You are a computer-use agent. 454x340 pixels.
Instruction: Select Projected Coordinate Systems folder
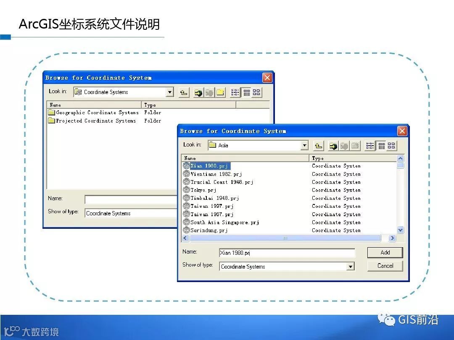pos(96,120)
